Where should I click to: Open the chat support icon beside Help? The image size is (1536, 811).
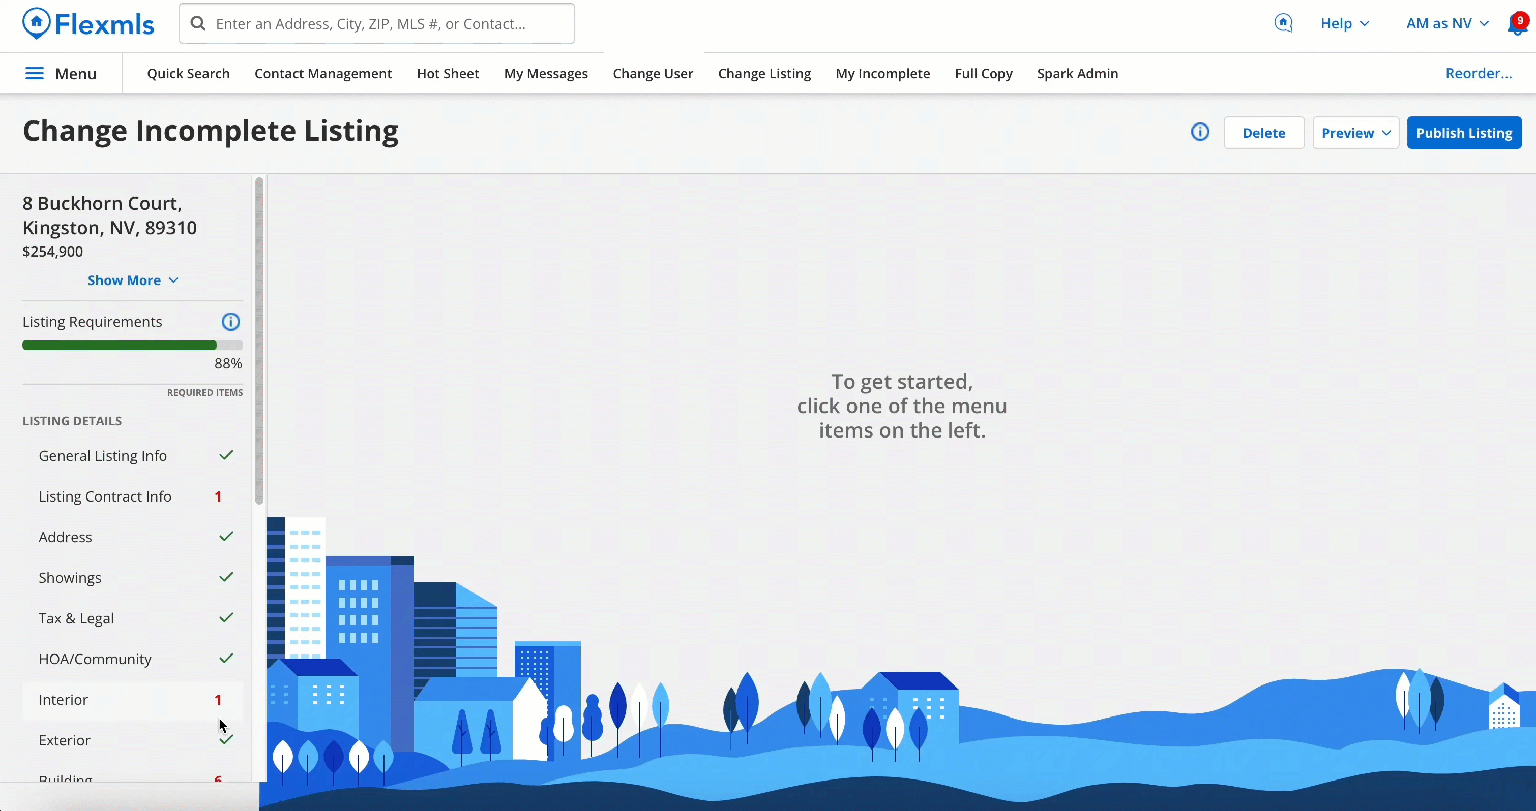coord(1283,23)
